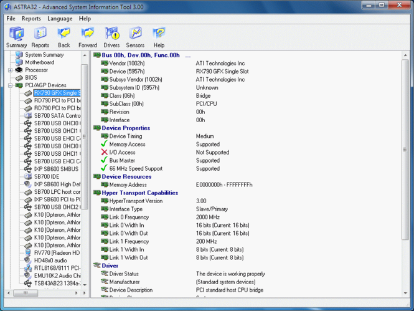Viewport: 414px width, 311px height.
Task: Click the SB700 IDE drive icon
Action: pos(28,176)
